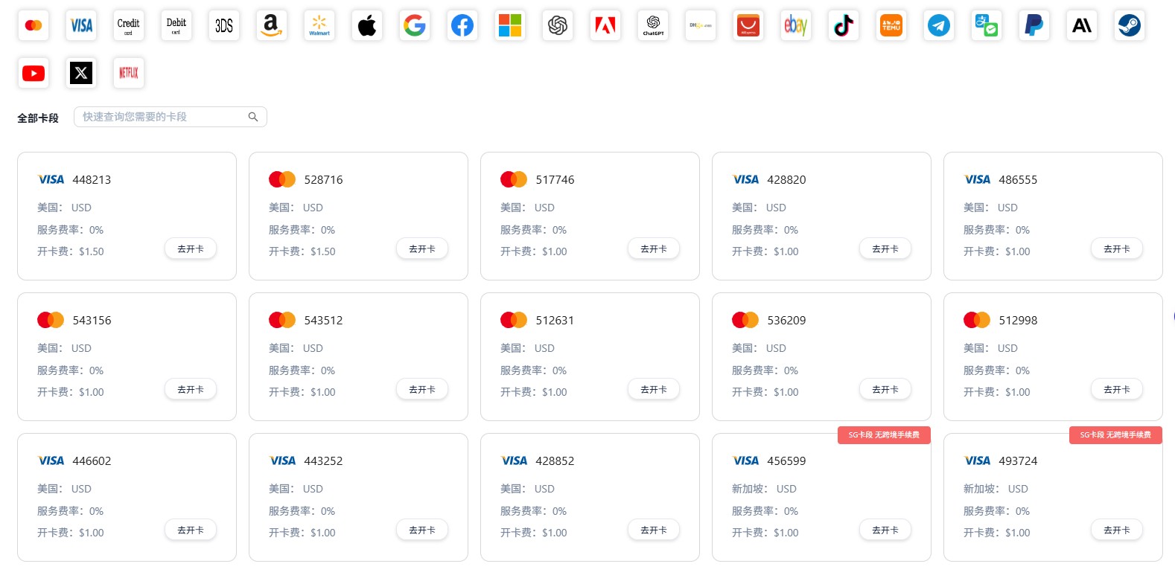The image size is (1175, 584).
Task: Click the SG卡段 无跨境手续费 badge on card 493724
Action: [1115, 435]
